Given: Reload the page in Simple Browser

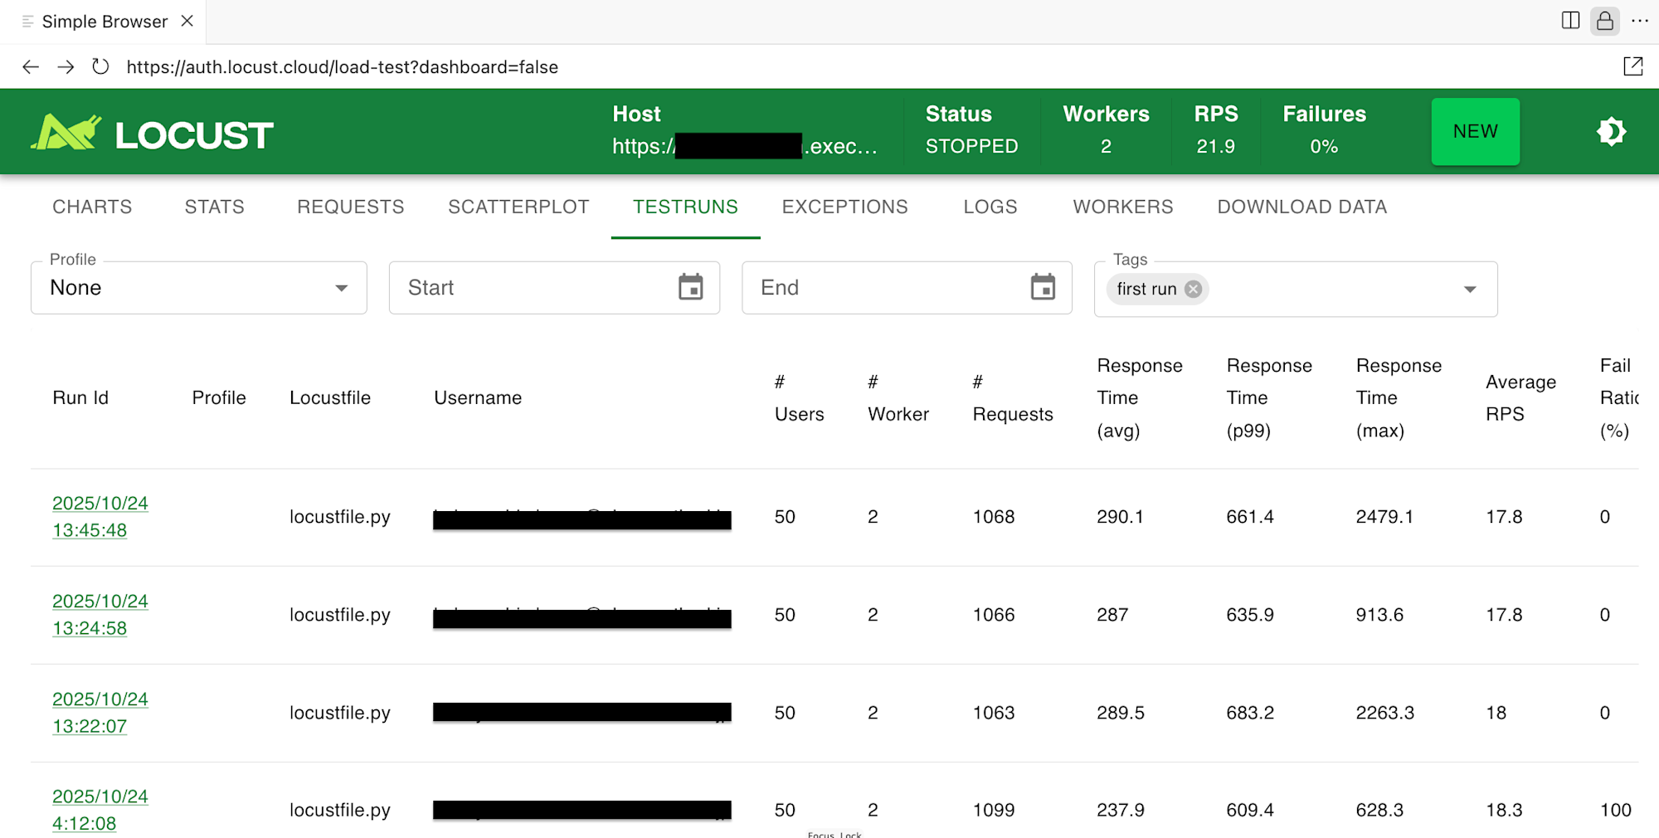Looking at the screenshot, I should [100, 67].
